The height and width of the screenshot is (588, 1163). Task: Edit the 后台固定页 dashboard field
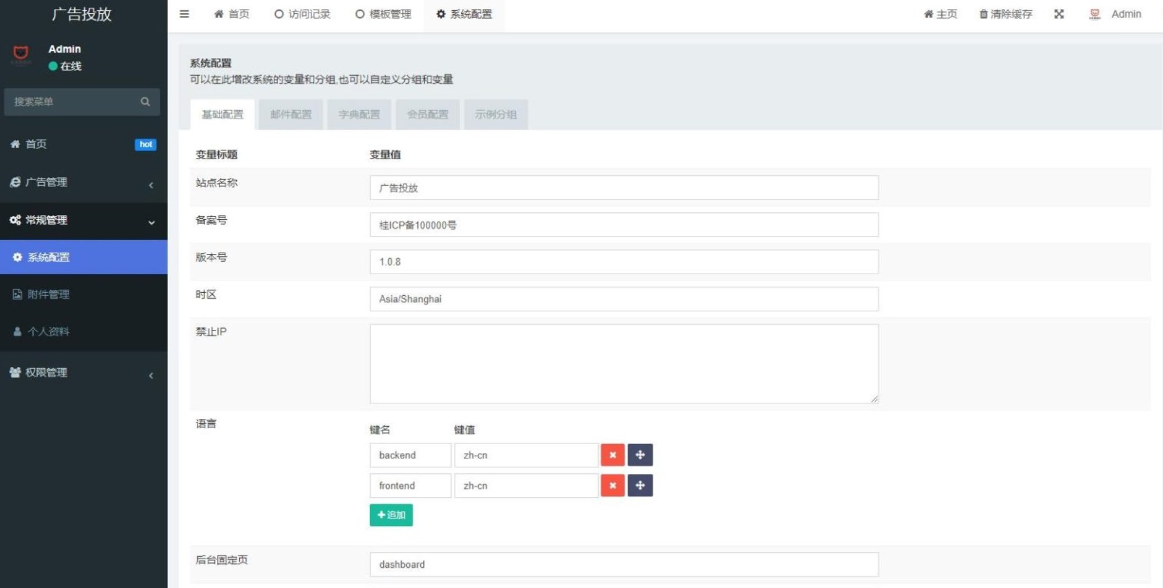tap(624, 564)
